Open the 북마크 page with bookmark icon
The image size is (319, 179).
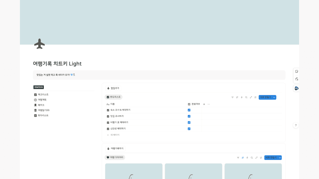tap(41, 105)
